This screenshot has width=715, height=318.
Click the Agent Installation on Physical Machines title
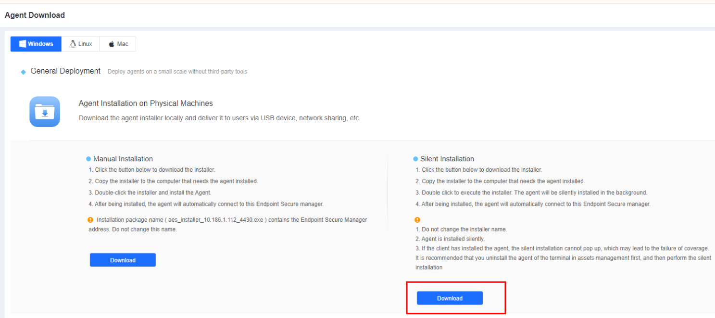click(x=146, y=103)
